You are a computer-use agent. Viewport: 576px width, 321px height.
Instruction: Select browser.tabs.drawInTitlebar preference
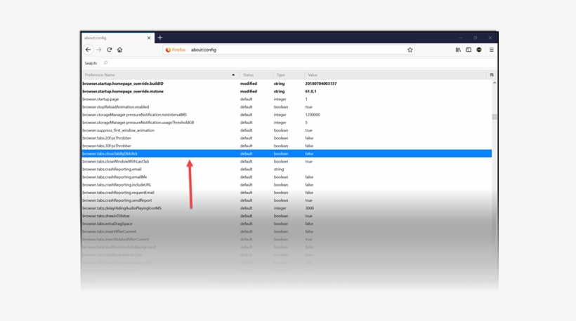click(x=287, y=216)
